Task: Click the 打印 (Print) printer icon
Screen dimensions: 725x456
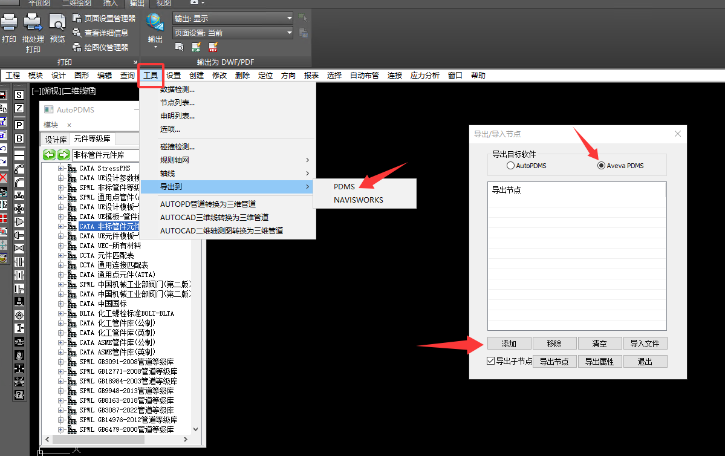Action: click(x=9, y=23)
